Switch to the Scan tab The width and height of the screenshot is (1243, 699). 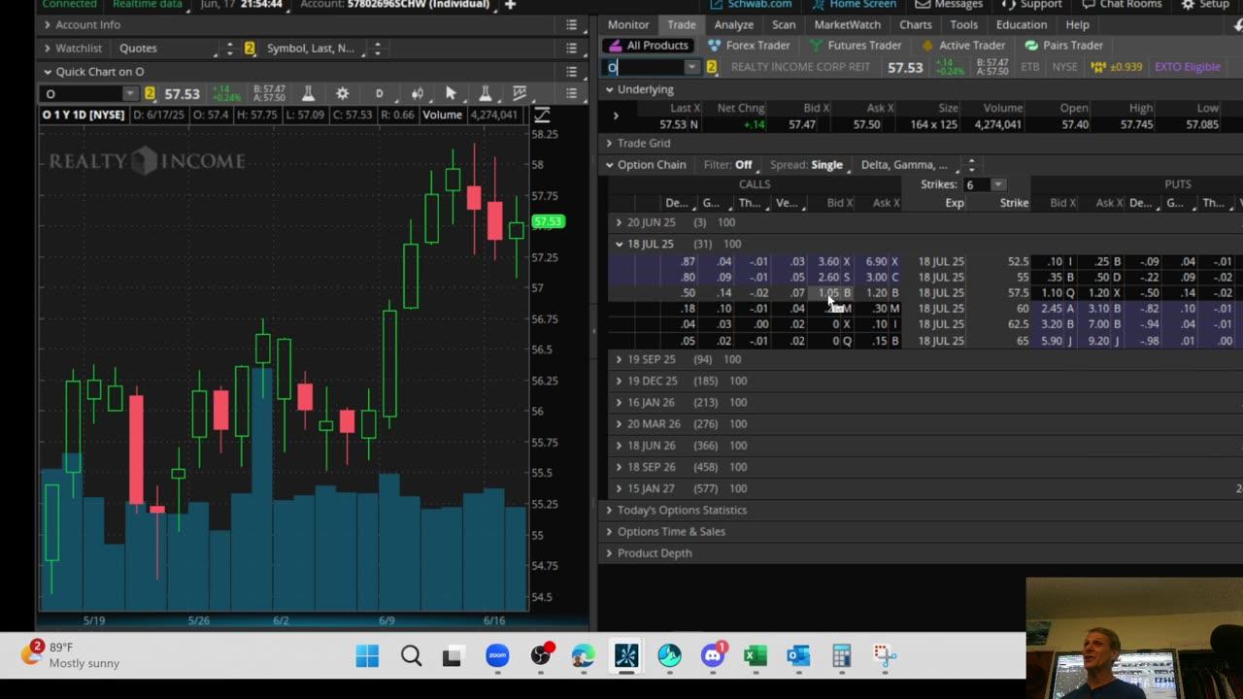tap(784, 24)
